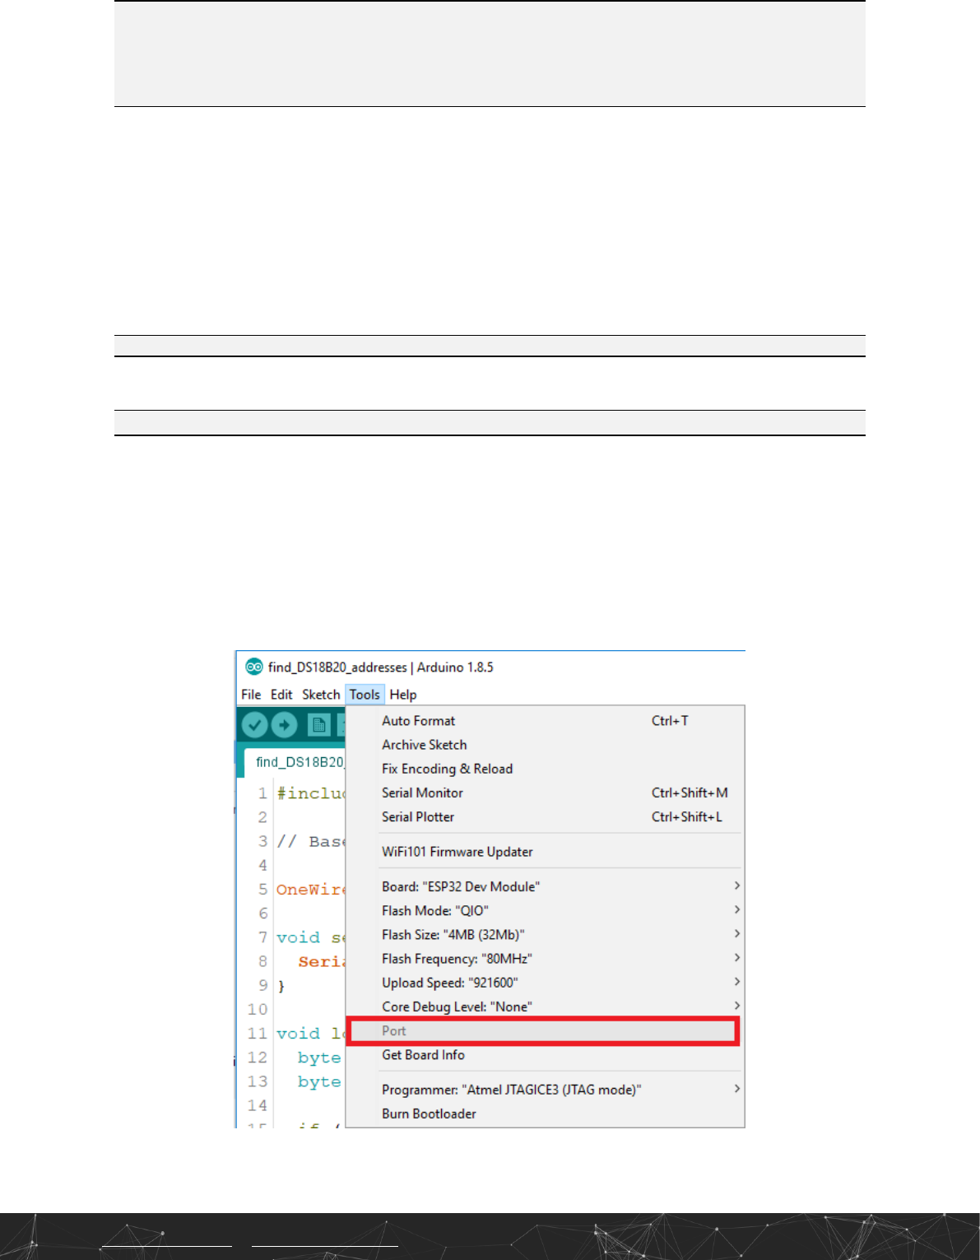This screenshot has height=1260, width=980.
Task: Click the Ctrl+Shift+M shortcut text
Action: click(x=690, y=793)
